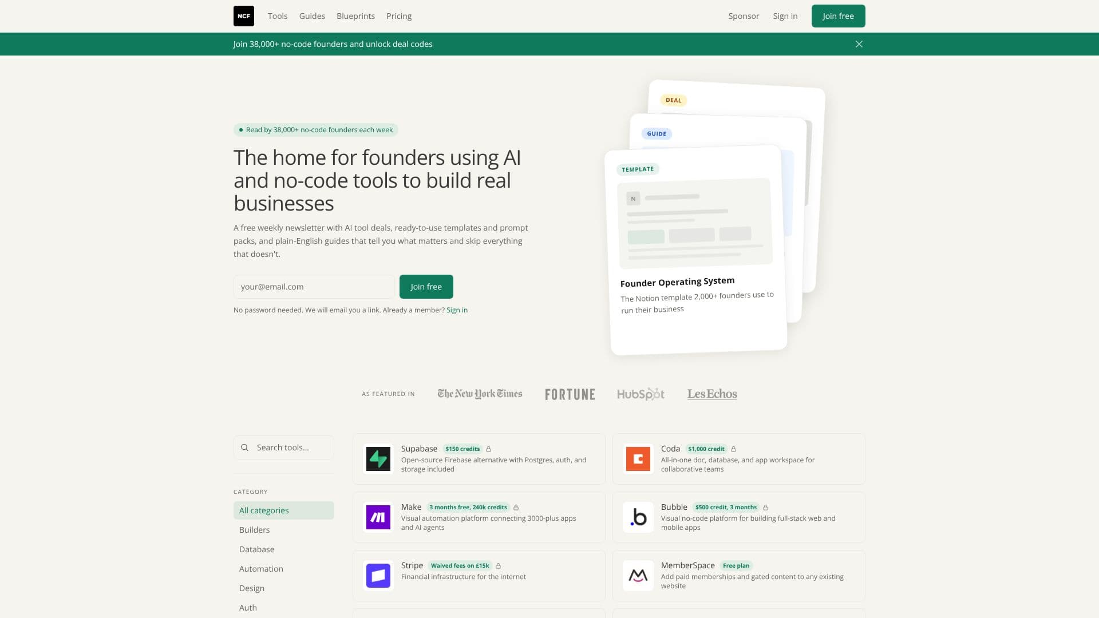Image resolution: width=1099 pixels, height=618 pixels.
Task: Click the Join free button in the header
Action: click(839, 16)
